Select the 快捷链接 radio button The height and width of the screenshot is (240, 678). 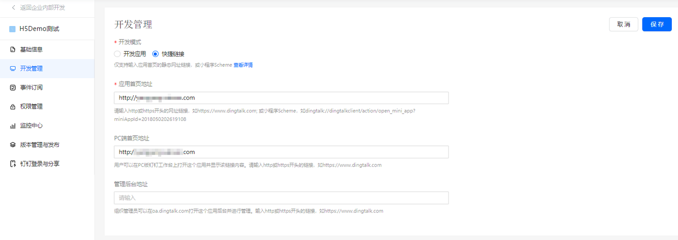click(x=155, y=54)
